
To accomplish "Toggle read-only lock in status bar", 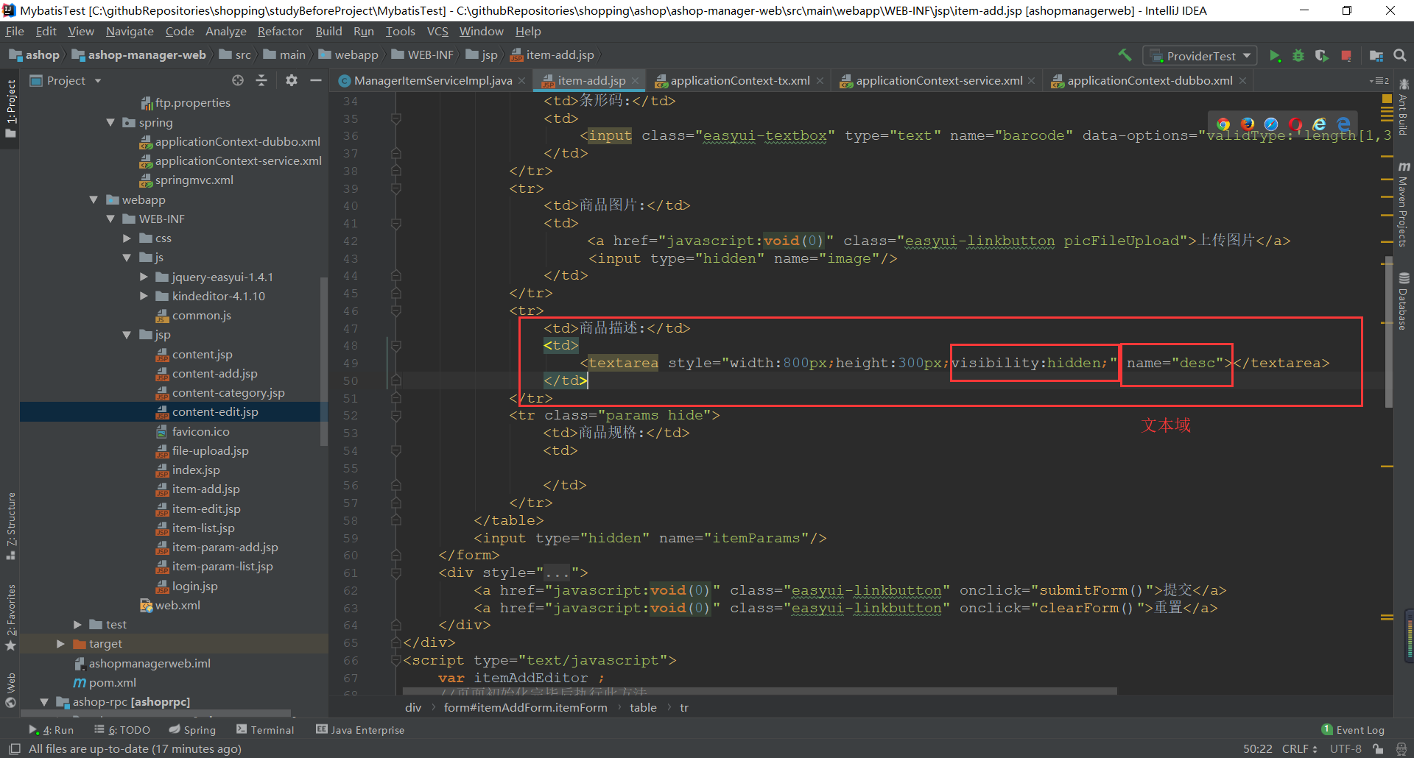I will click(1378, 749).
